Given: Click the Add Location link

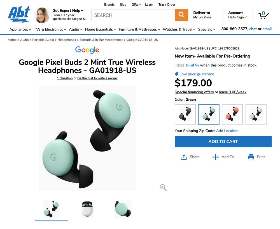Looking at the screenshot, I should point(227,131).
